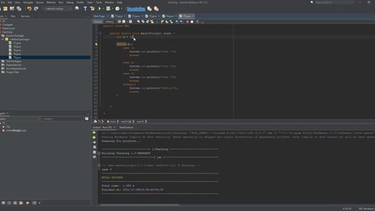Toggle the second Navigator bottom filter button
The width and height of the screenshot is (375, 211).
[9, 203]
